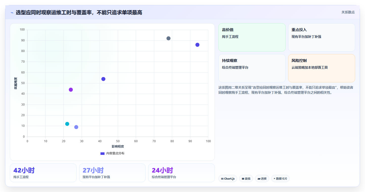The image size is (365, 192).
Task: Click 现有平台加补丁补强 label under 27小时
Action: [x=96, y=177]
